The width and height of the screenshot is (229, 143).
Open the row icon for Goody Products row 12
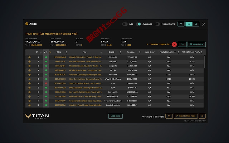[x=29, y=105]
